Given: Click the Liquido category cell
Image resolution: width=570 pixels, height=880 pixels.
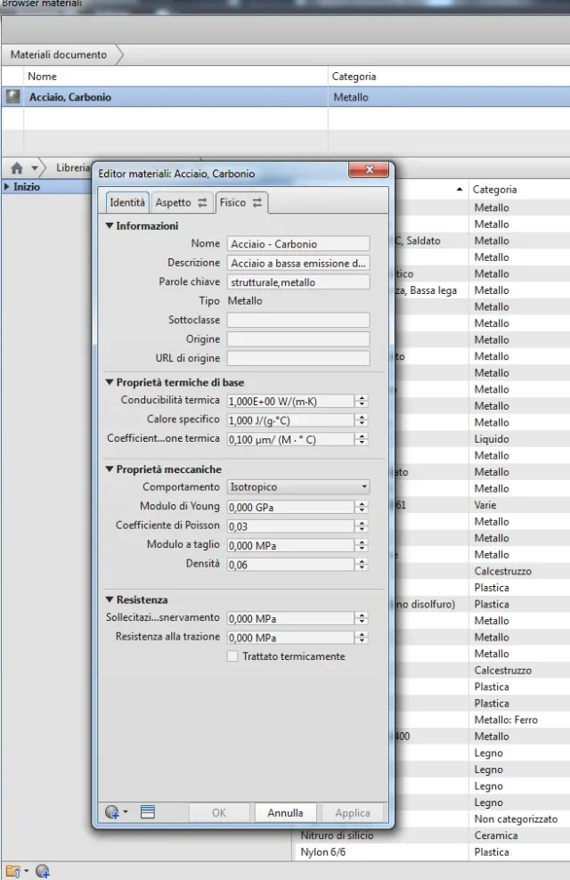Looking at the screenshot, I should [492, 439].
